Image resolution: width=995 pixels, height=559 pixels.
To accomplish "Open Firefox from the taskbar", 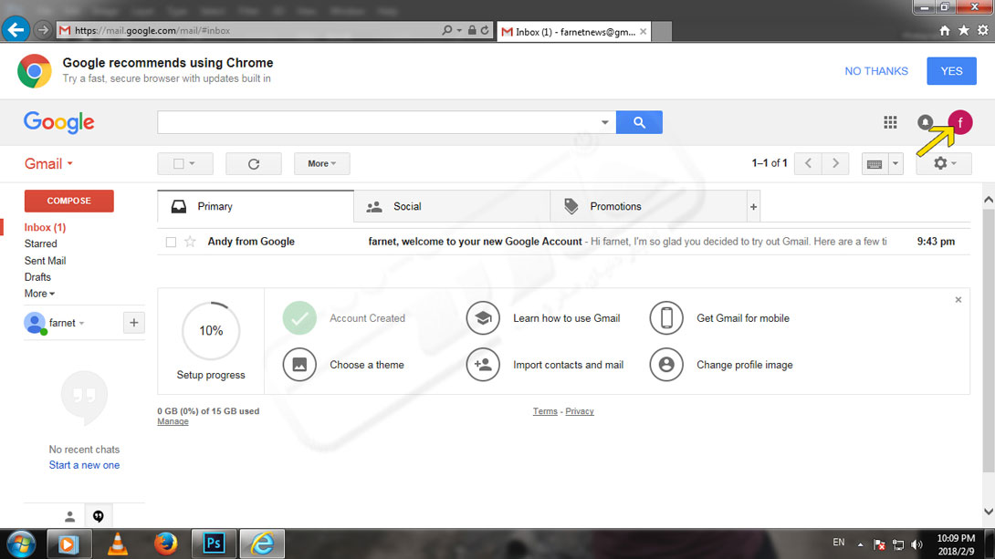I will pos(165,543).
